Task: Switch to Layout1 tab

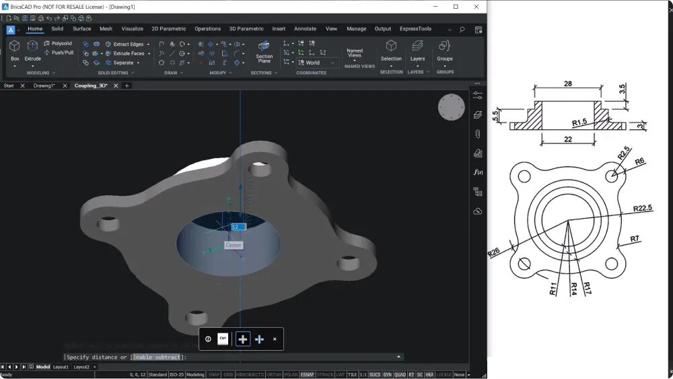Action: coord(61,367)
